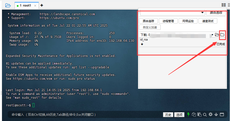The height and width of the screenshot is (121, 230).
Task: Open the connection manager folder icon
Action: pos(8,5)
